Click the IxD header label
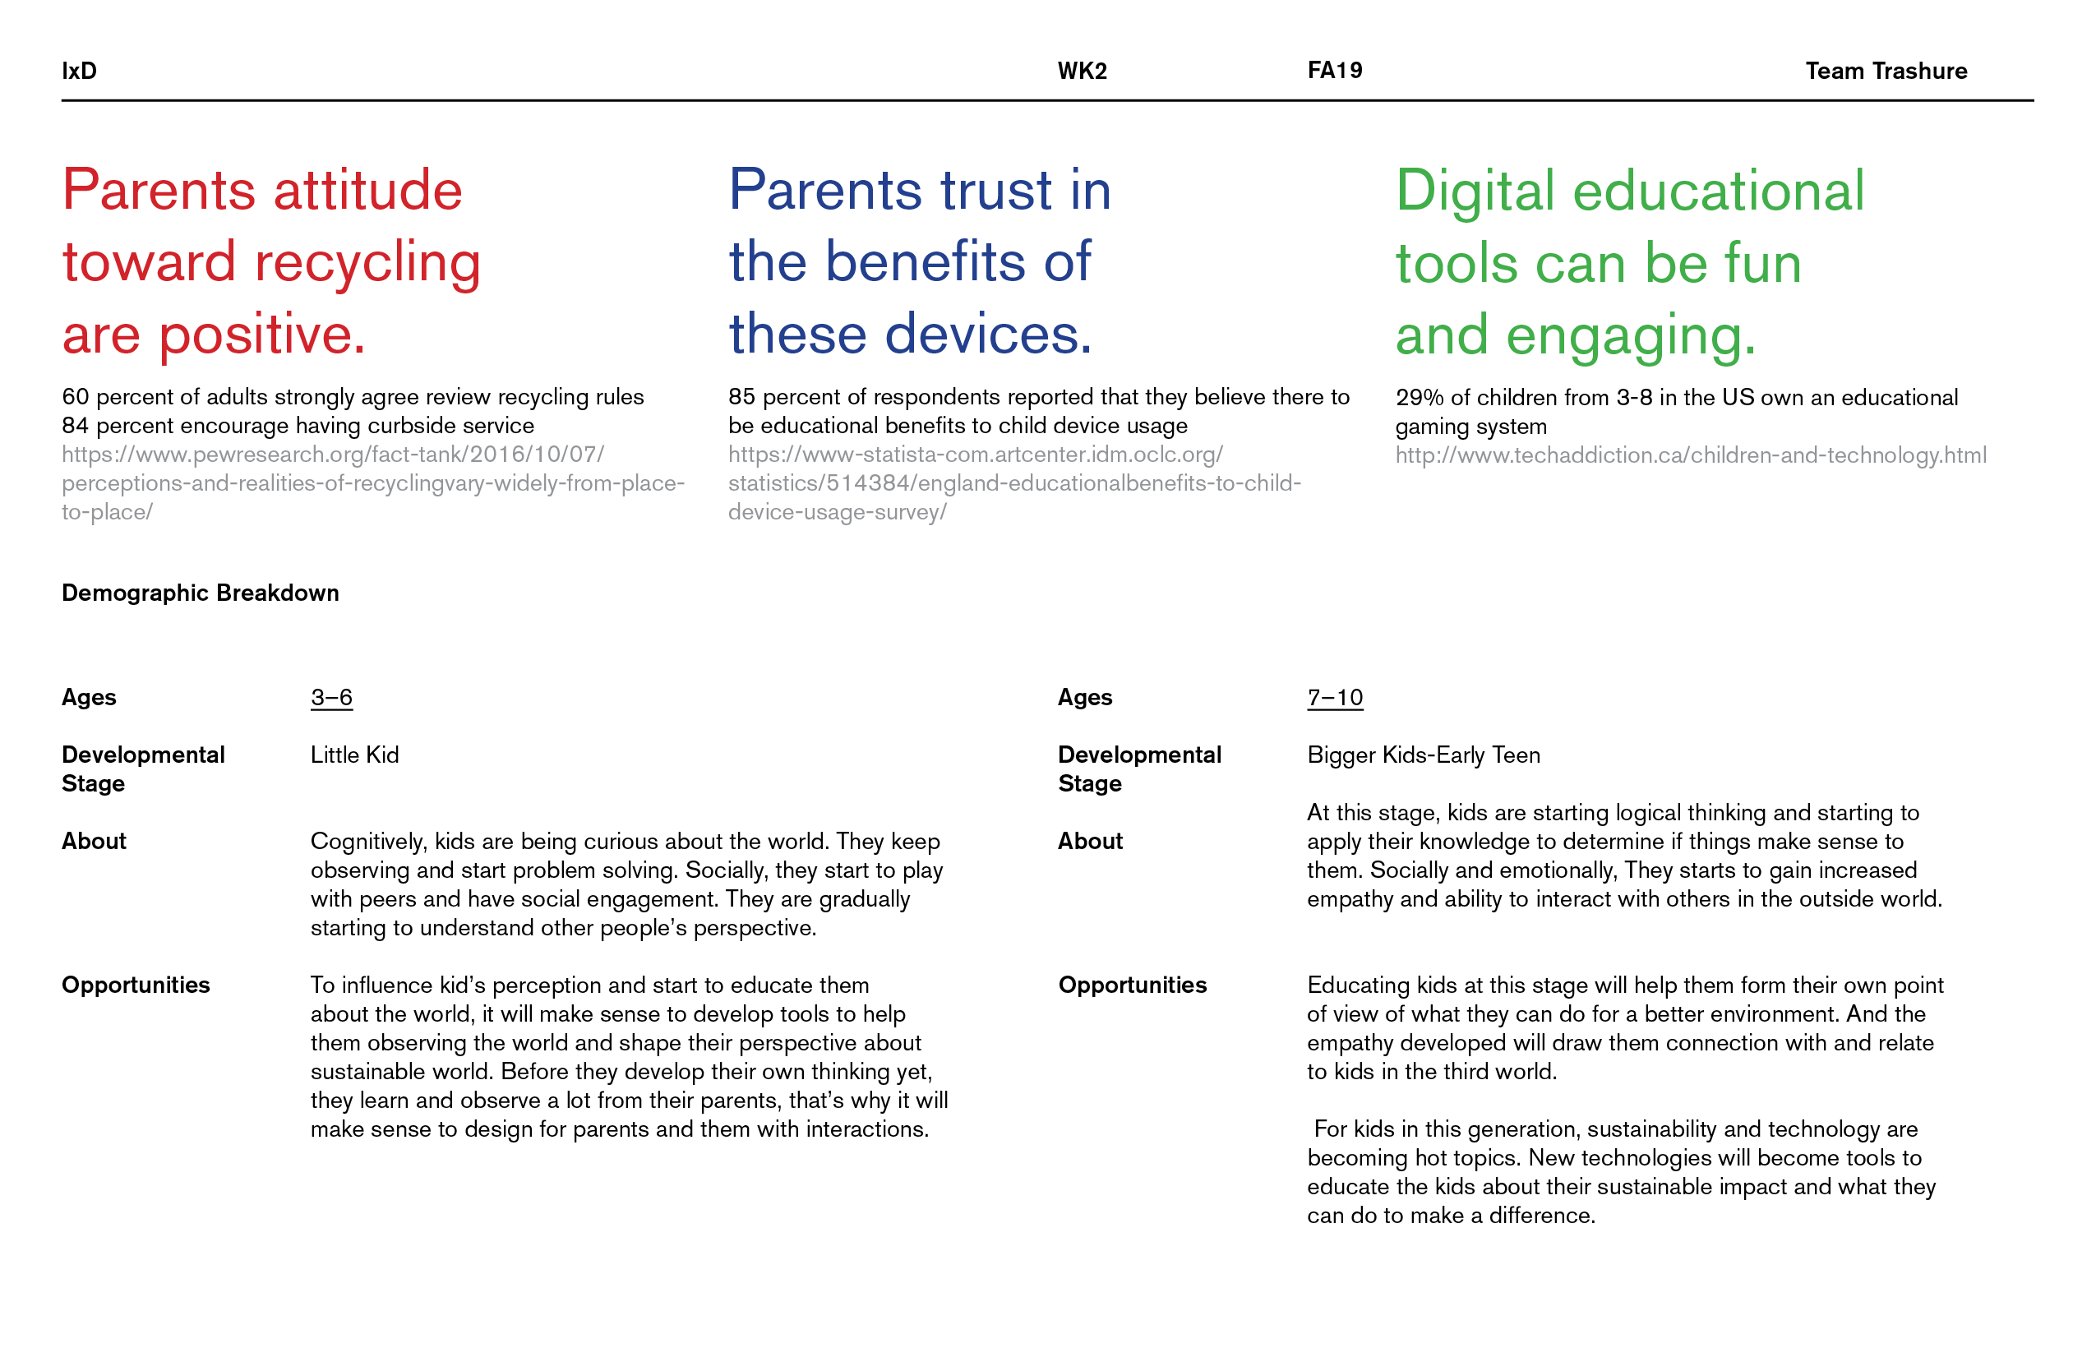The width and height of the screenshot is (2096, 1357). [x=79, y=71]
